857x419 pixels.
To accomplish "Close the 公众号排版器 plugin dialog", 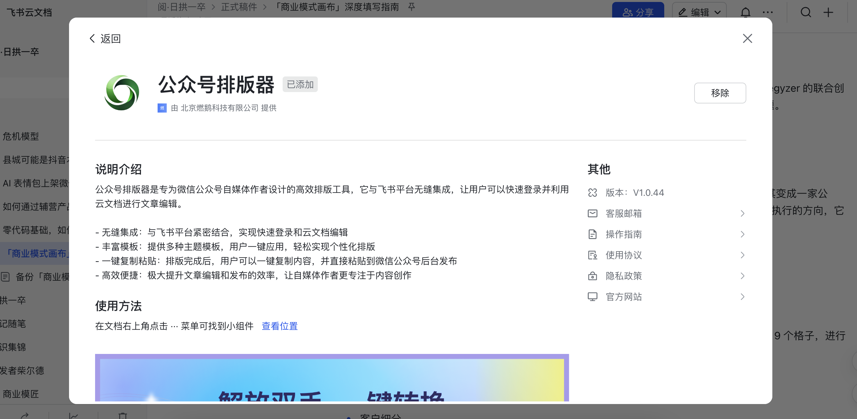I will 747,38.
